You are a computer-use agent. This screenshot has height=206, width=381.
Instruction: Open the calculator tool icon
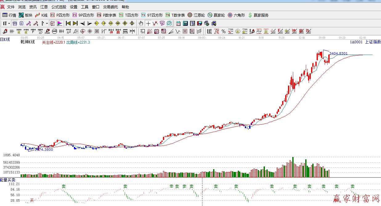click(x=185, y=23)
